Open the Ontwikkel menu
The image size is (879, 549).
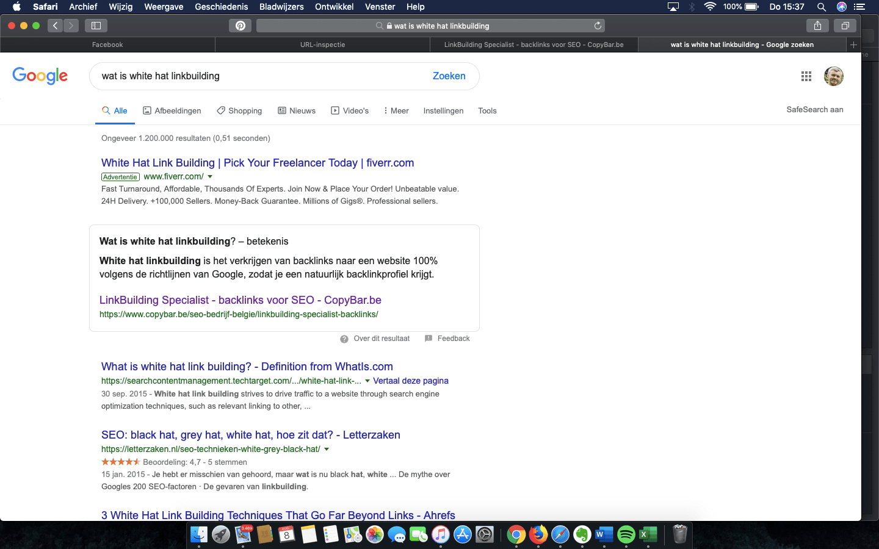click(334, 7)
